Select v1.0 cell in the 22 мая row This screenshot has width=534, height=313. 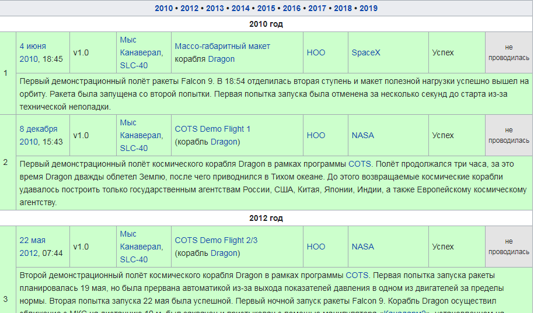(x=93, y=247)
